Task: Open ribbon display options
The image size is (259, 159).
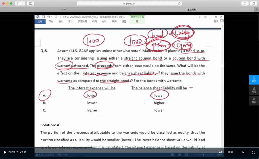Action: [205, 17]
